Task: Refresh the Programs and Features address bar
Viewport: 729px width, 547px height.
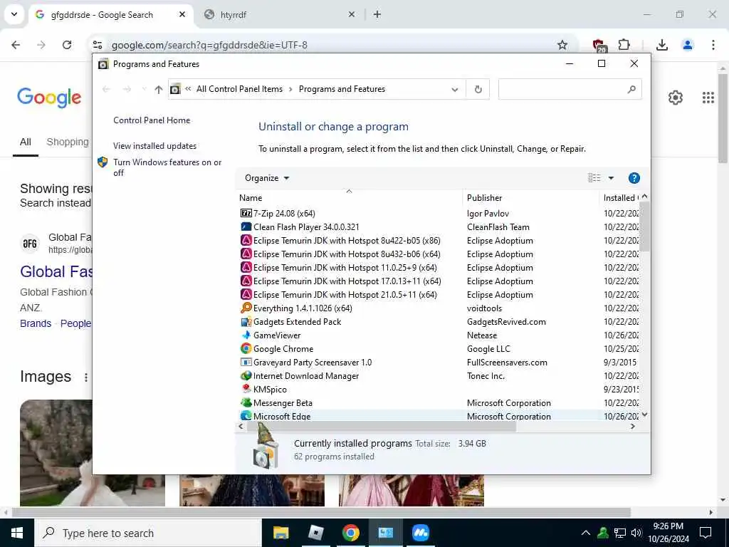Action: (x=478, y=89)
